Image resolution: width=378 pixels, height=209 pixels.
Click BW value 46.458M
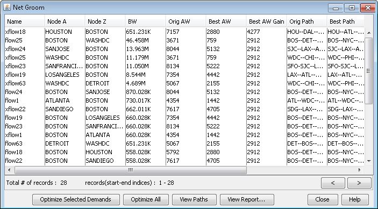[137, 40]
